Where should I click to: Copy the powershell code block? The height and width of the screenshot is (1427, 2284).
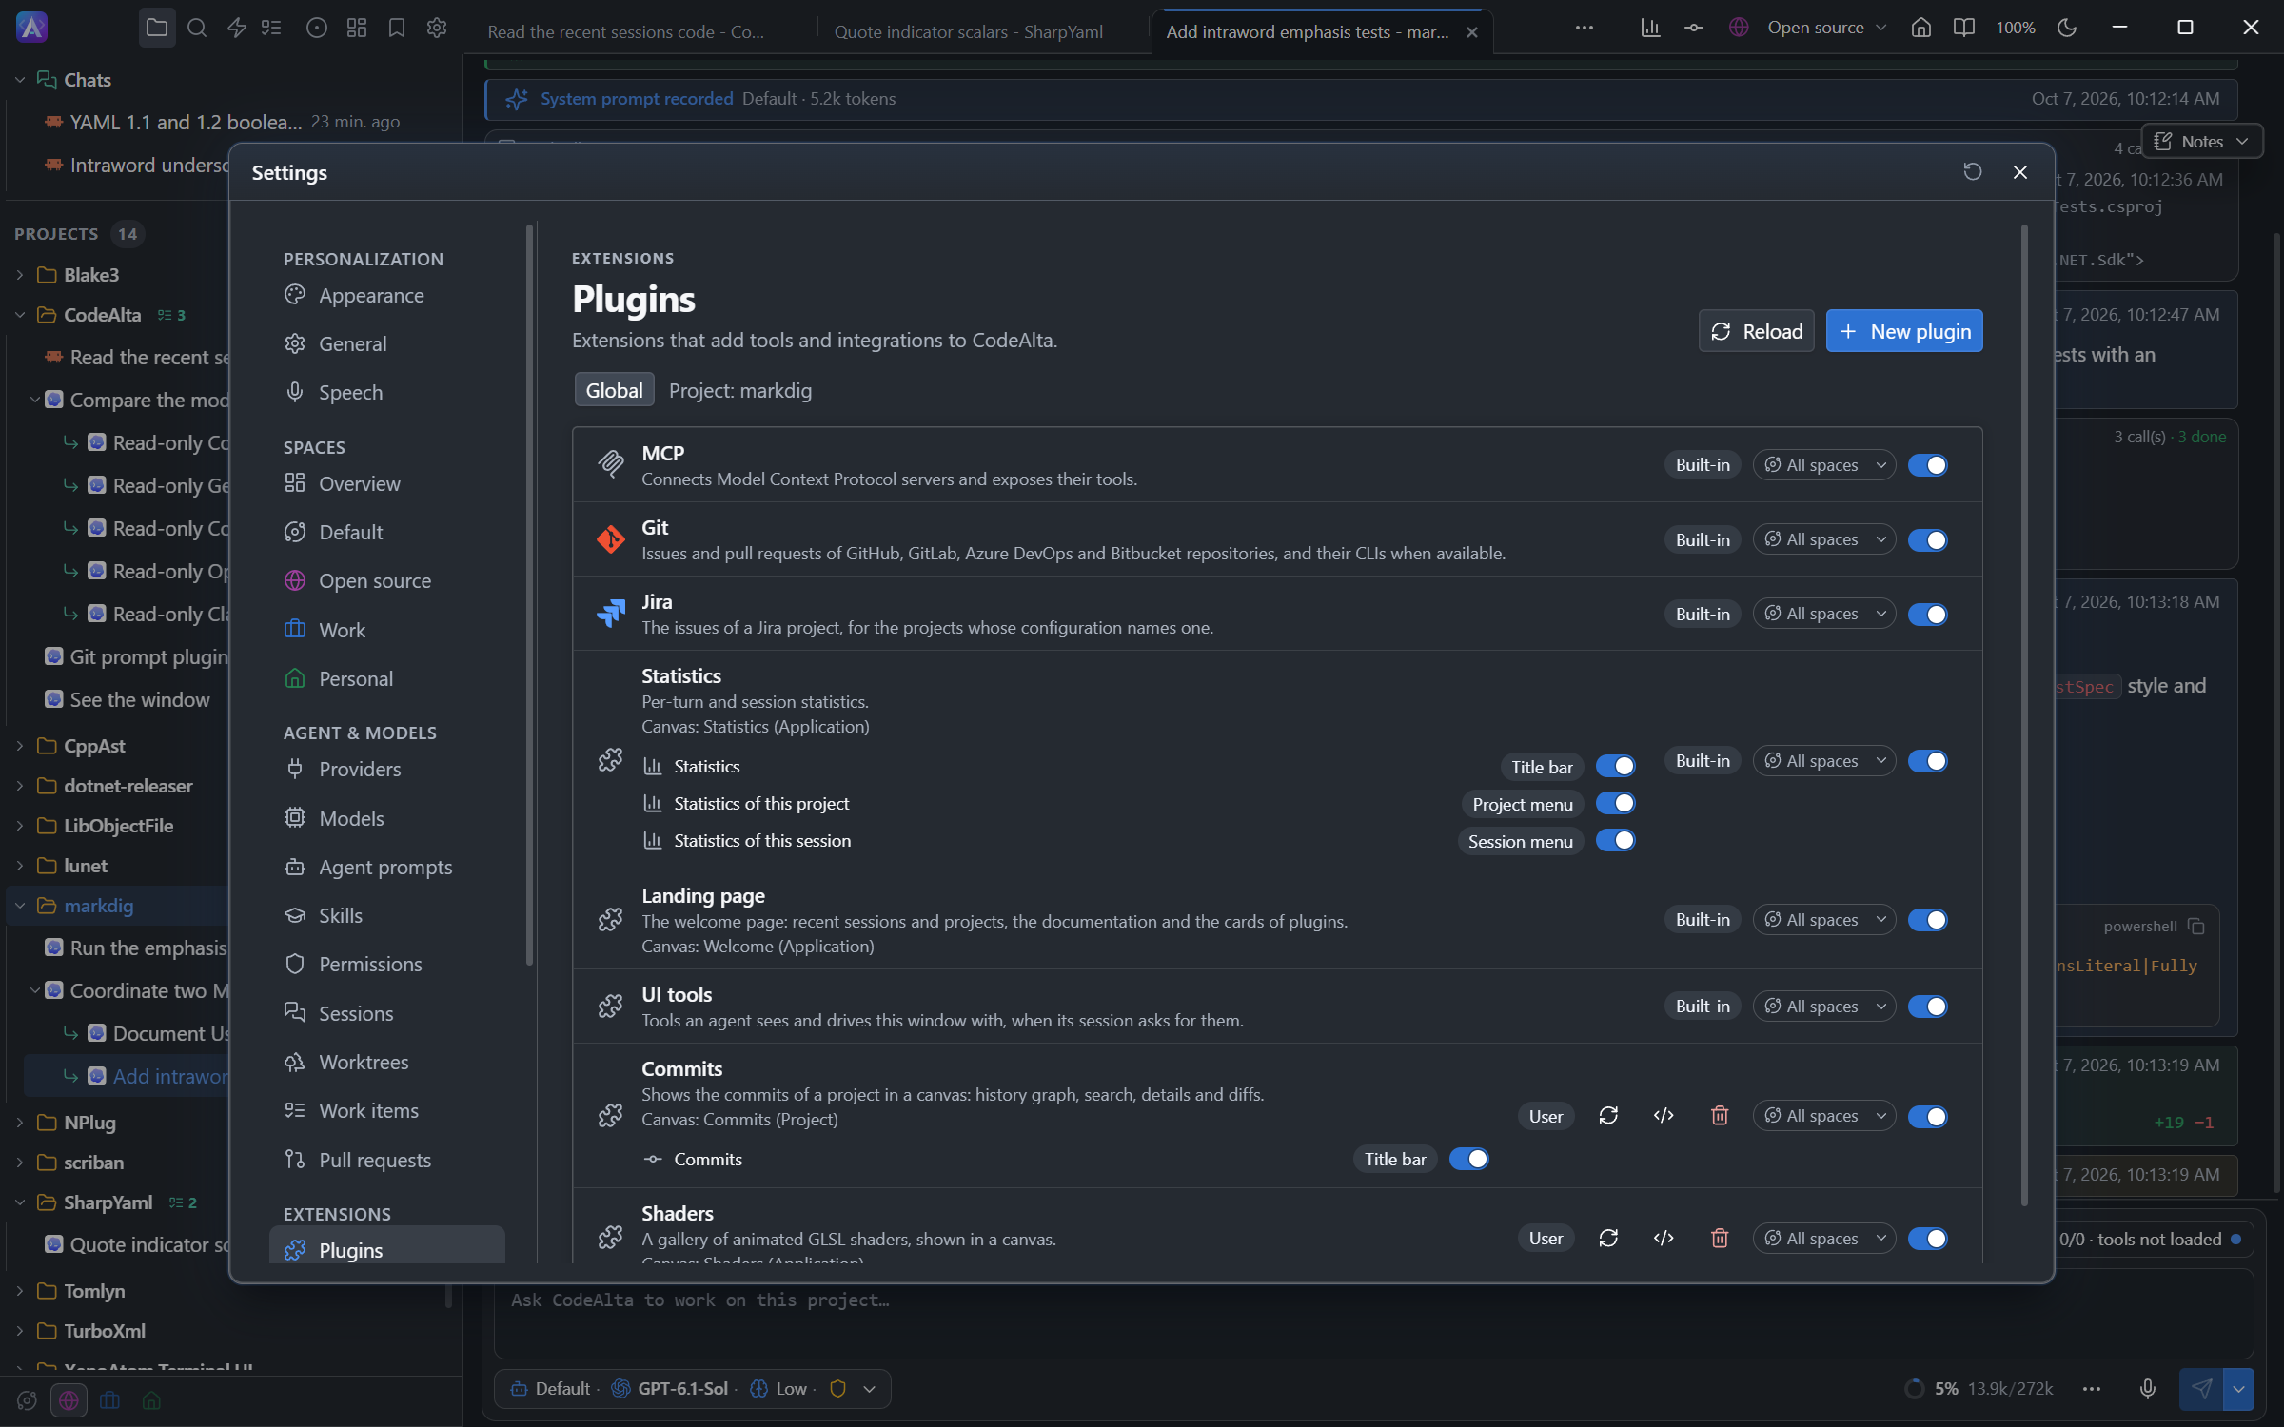(x=2196, y=927)
